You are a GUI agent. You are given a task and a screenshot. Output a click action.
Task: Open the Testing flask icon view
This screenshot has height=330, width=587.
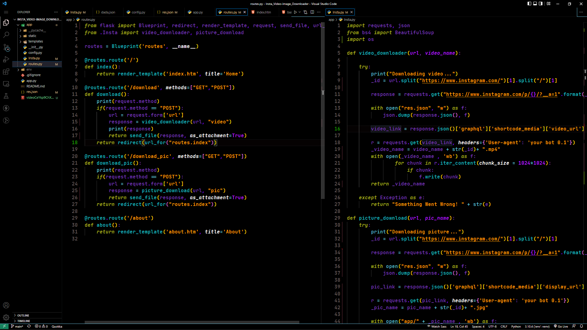[x=6, y=96]
